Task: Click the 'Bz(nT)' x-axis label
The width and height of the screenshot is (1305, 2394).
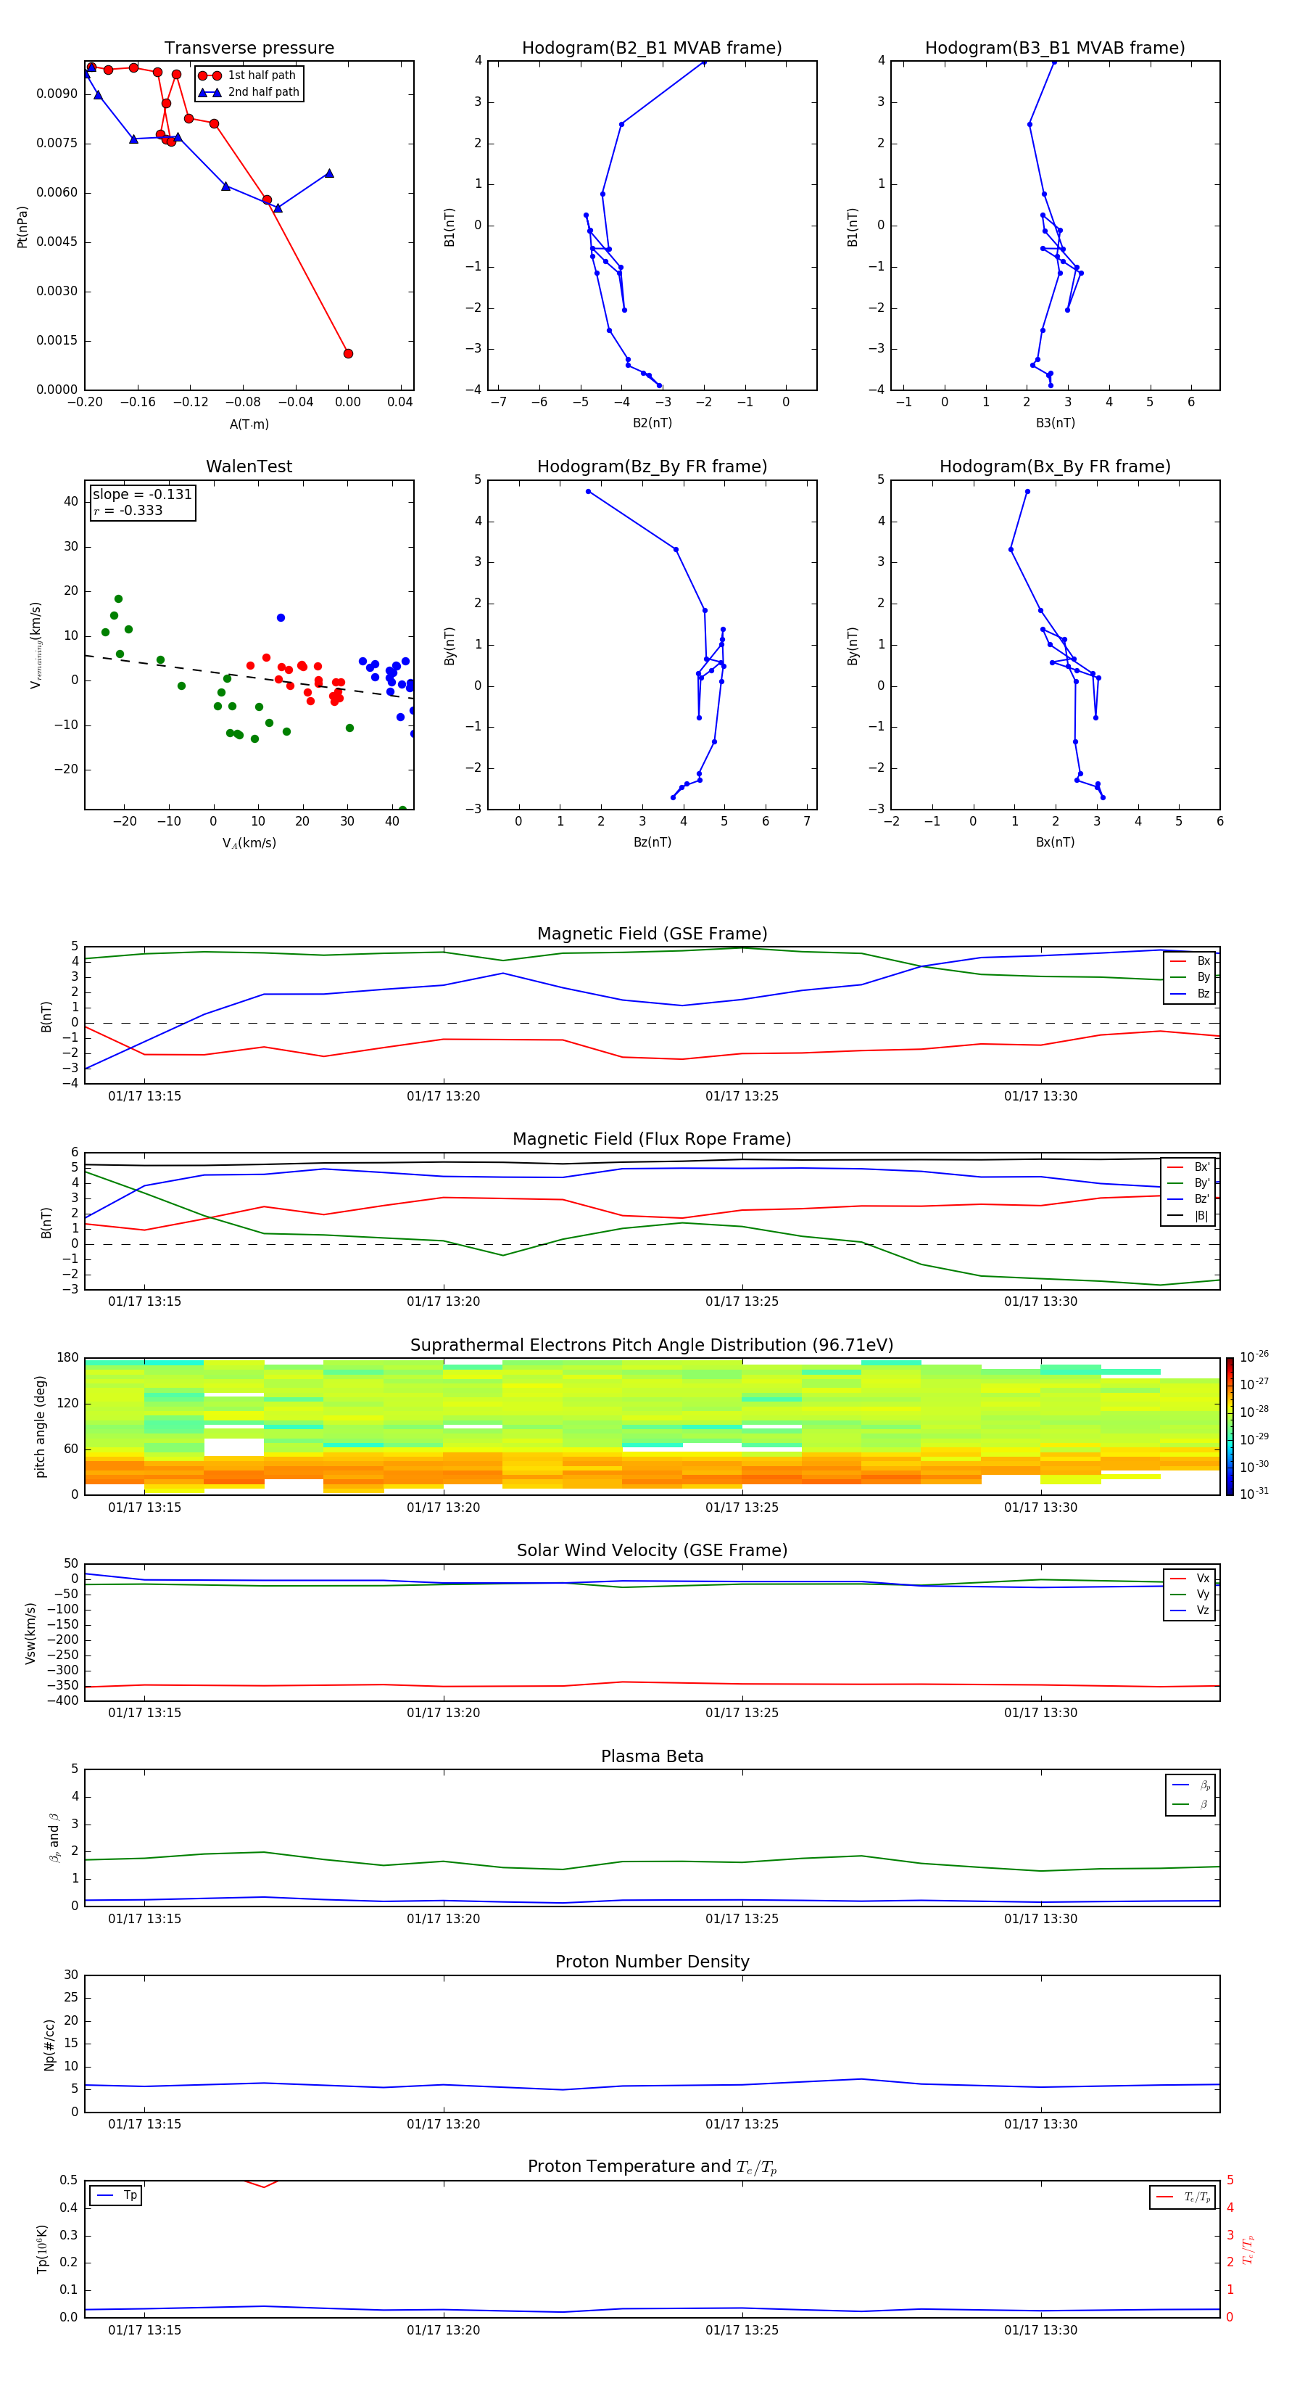Action: point(652,842)
